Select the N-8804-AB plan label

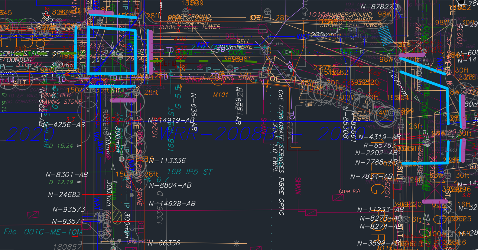pos(170,185)
